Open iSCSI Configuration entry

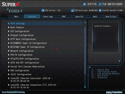click(45, 74)
